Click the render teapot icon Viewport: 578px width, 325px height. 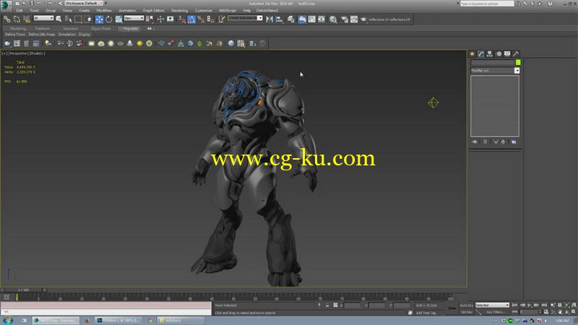tap(363, 19)
